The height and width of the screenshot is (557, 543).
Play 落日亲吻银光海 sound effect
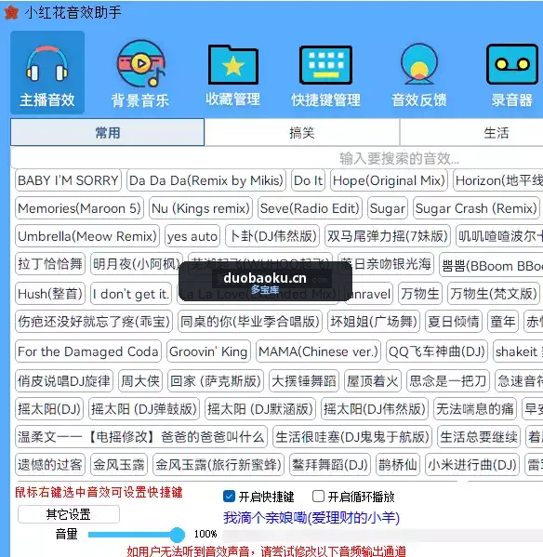point(386,263)
